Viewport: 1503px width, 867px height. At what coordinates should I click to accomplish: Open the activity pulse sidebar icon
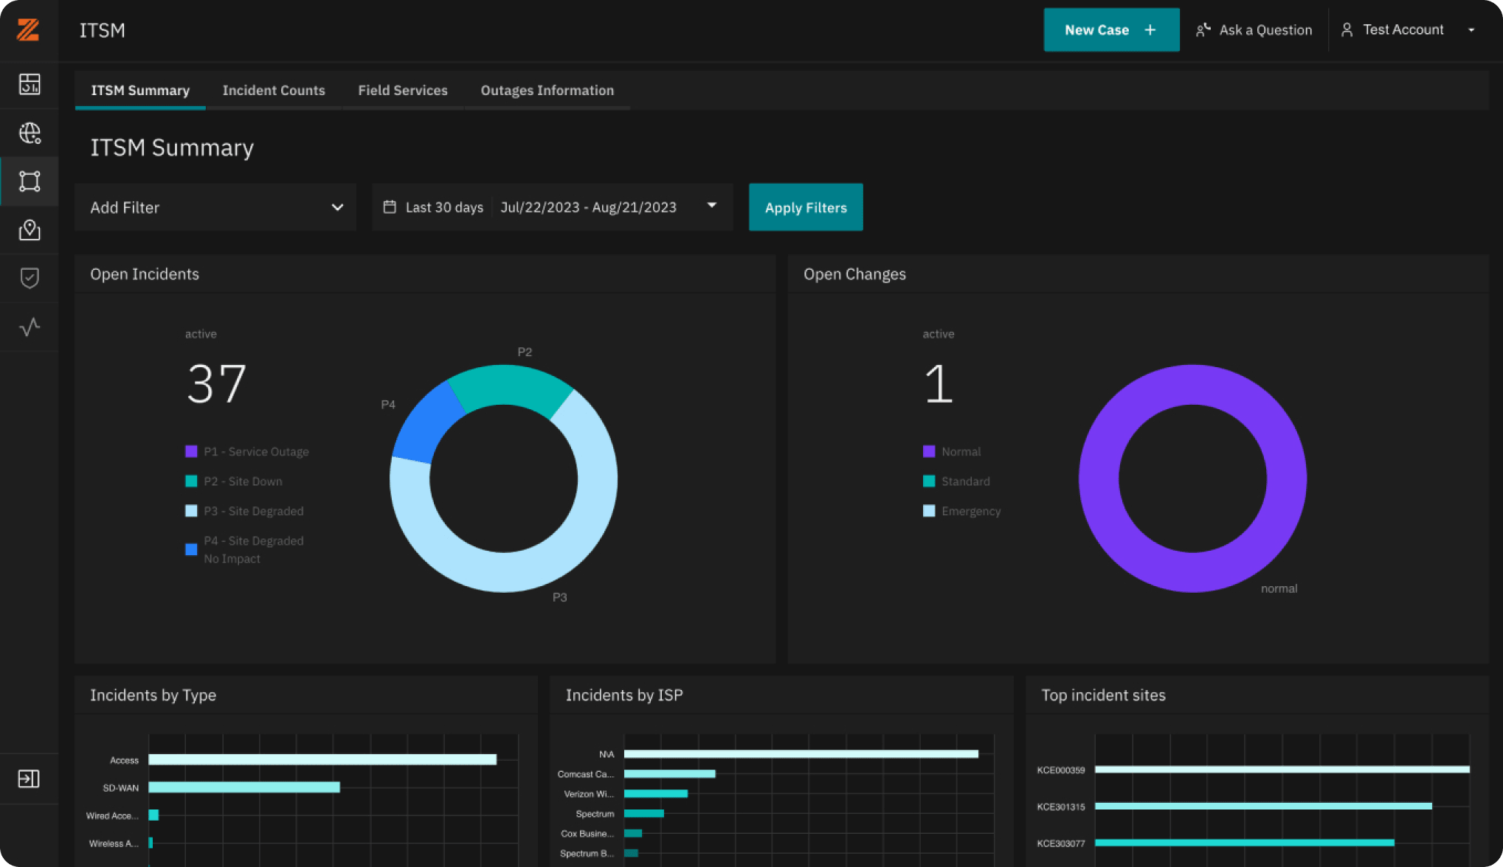click(30, 327)
